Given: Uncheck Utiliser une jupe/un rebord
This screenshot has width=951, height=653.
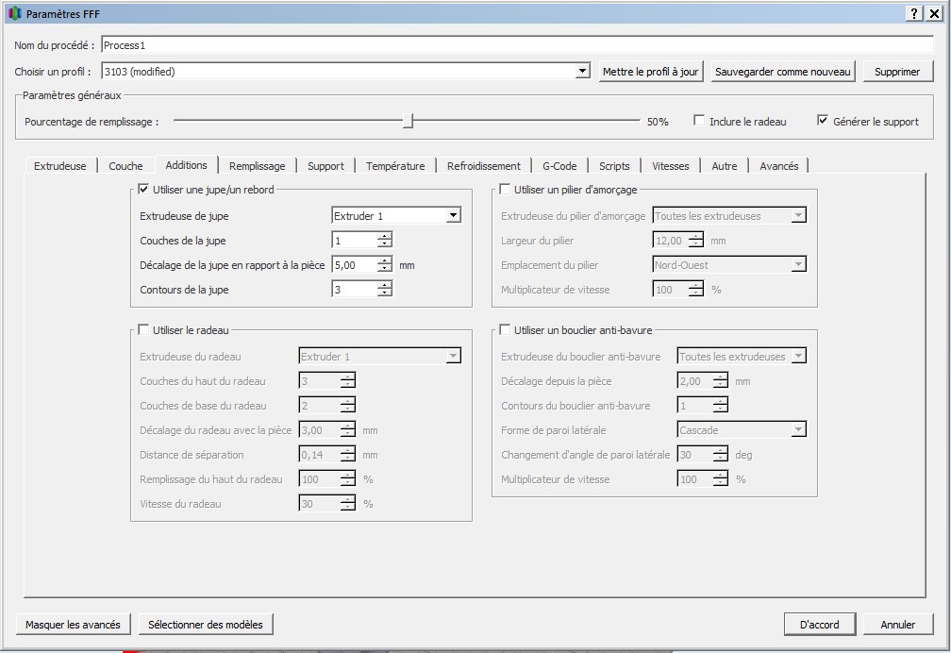Looking at the screenshot, I should click(x=144, y=190).
